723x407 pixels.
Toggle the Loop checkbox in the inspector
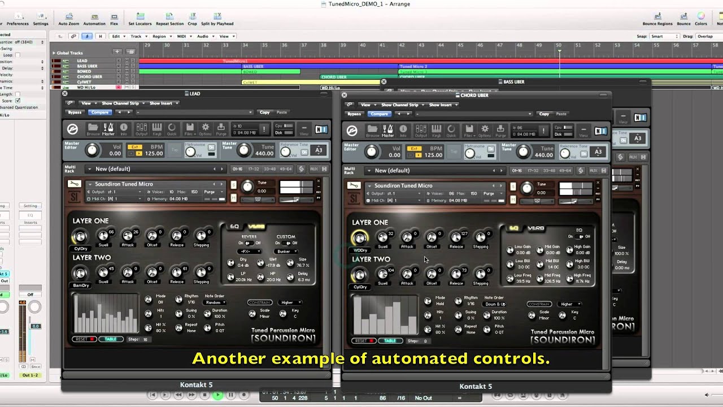tap(18, 55)
